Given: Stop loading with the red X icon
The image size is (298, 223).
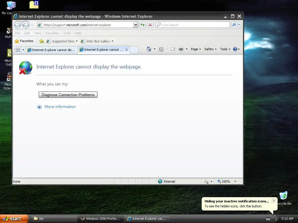Looking at the screenshot, I should 150,25.
